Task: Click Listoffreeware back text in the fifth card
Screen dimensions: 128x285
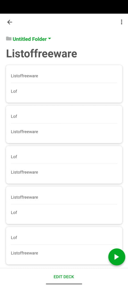Action: 24,253
